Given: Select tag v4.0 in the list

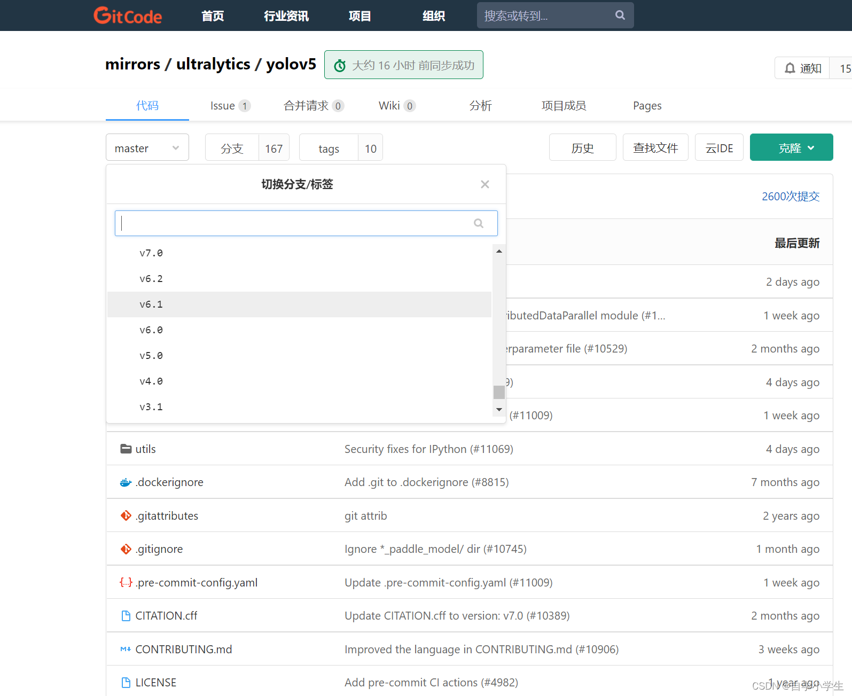Looking at the screenshot, I should pyautogui.click(x=299, y=381).
